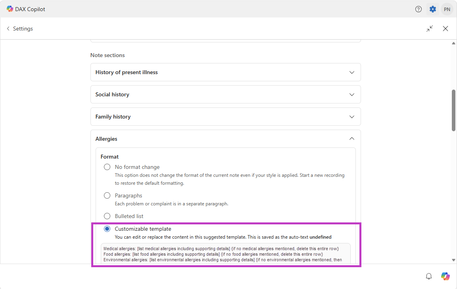Image resolution: width=457 pixels, height=289 pixels.
Task: Click the Note sections heading
Action: coord(108,55)
